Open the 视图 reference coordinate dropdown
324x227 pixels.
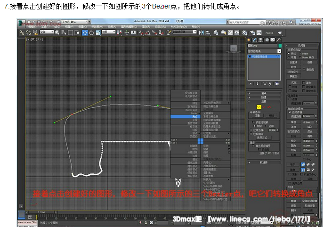108,32
